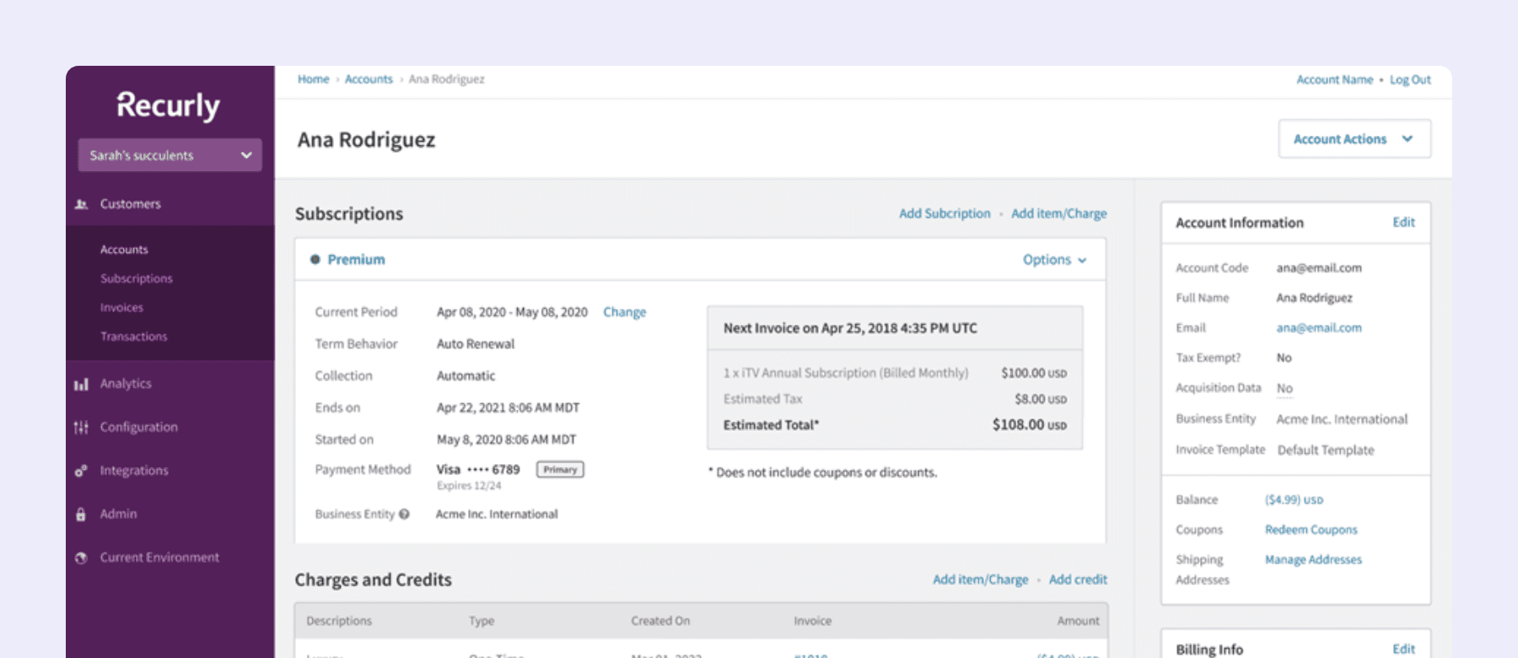Click the Recurly logo

coord(168,106)
